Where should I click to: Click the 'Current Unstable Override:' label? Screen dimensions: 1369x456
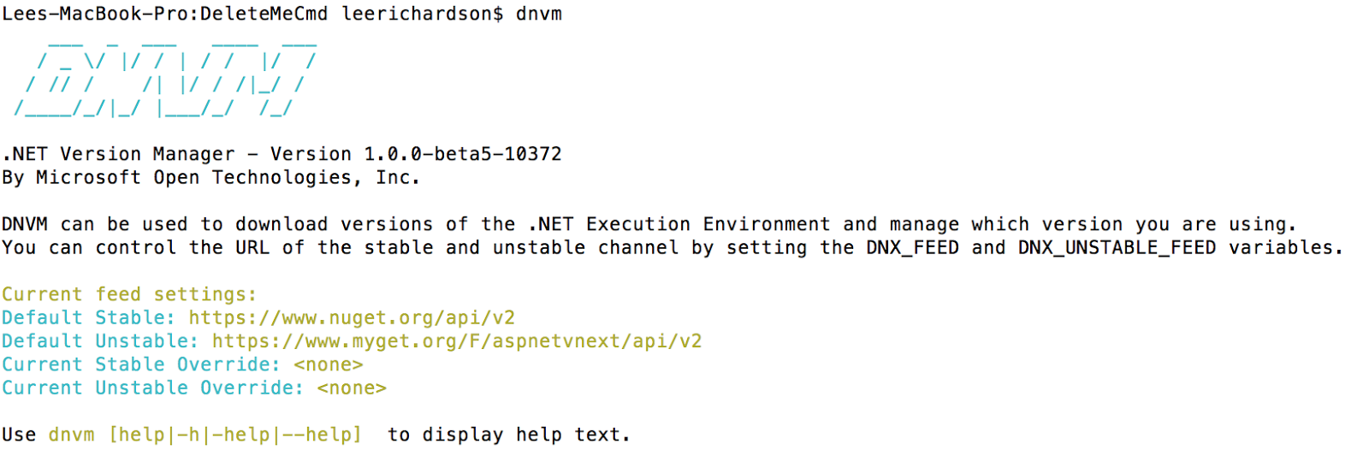pyautogui.click(x=152, y=388)
